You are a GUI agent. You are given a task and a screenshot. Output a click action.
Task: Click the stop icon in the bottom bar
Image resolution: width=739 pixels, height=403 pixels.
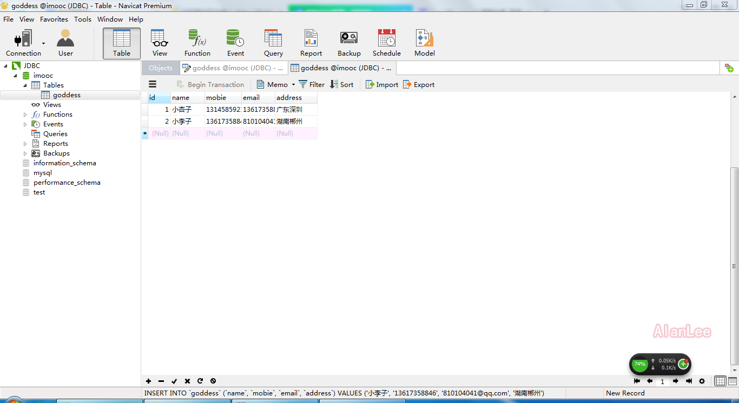pyautogui.click(x=213, y=381)
